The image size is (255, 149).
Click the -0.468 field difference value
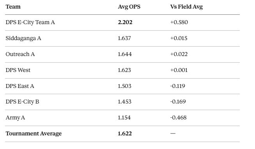pos(178,117)
